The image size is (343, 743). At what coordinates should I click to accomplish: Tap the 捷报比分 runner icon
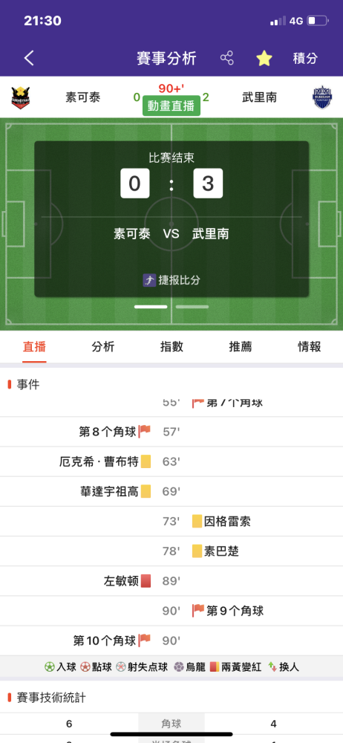coord(149,280)
